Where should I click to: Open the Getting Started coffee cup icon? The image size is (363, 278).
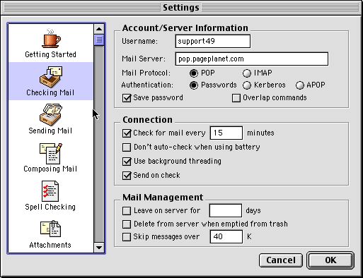51,38
